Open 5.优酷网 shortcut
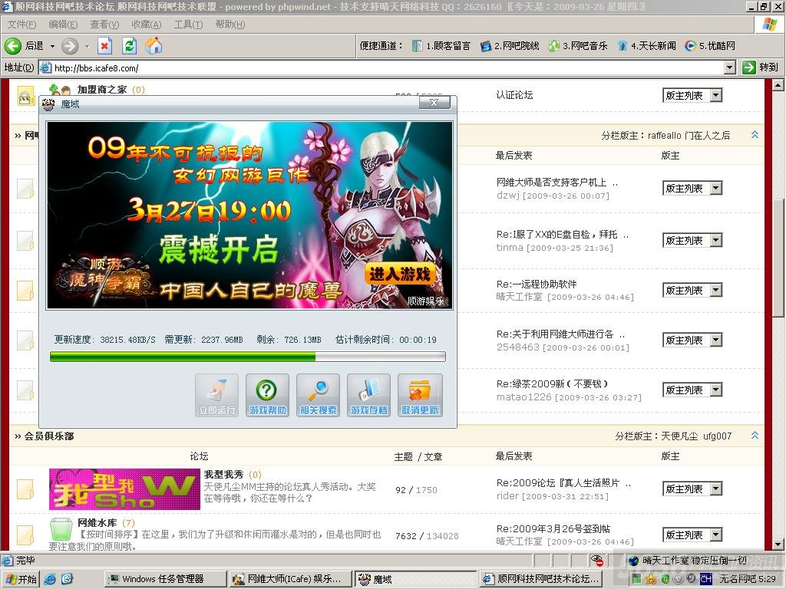The width and height of the screenshot is (786, 589). (x=710, y=46)
